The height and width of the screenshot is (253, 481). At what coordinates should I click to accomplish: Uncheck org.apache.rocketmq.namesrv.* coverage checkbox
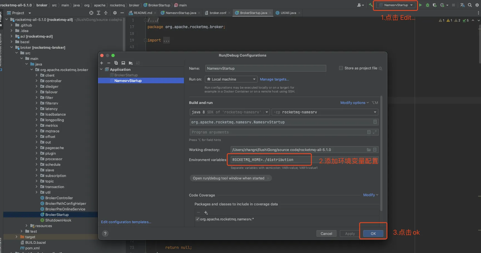pos(198,219)
